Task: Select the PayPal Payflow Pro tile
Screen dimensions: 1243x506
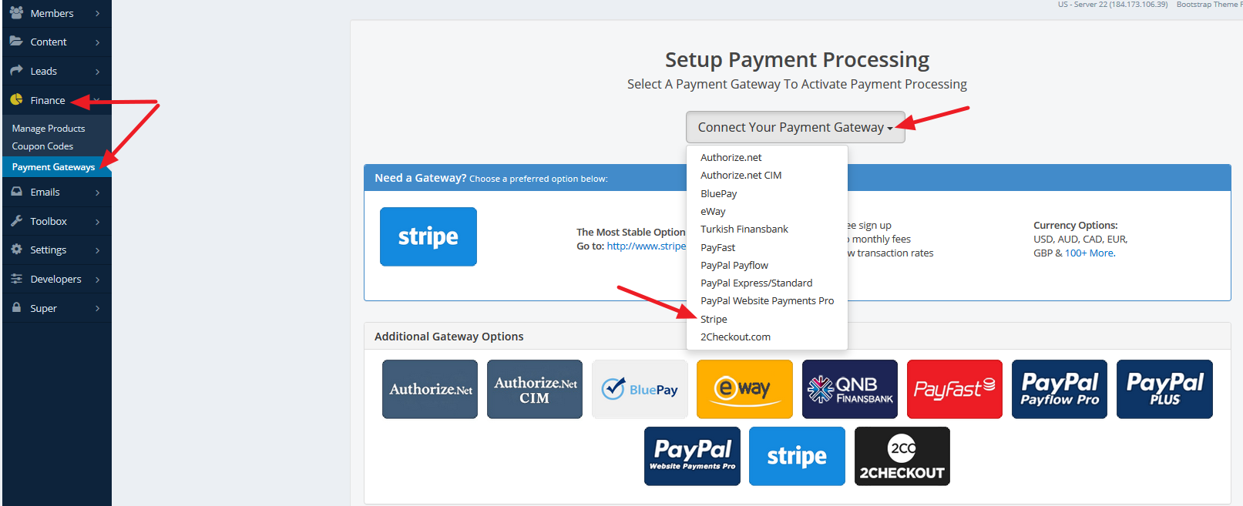Action: click(1060, 389)
